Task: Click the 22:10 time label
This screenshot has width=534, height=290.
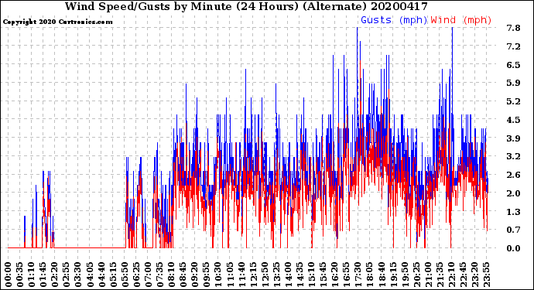Action: [451, 275]
